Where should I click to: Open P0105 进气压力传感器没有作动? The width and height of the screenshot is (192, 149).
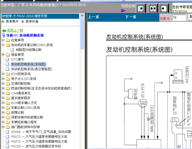[36, 146]
